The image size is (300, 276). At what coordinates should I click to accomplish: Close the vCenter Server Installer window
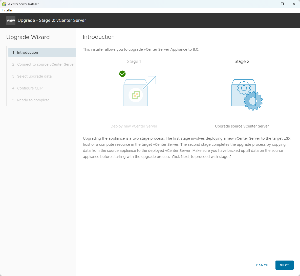coord(294,4)
